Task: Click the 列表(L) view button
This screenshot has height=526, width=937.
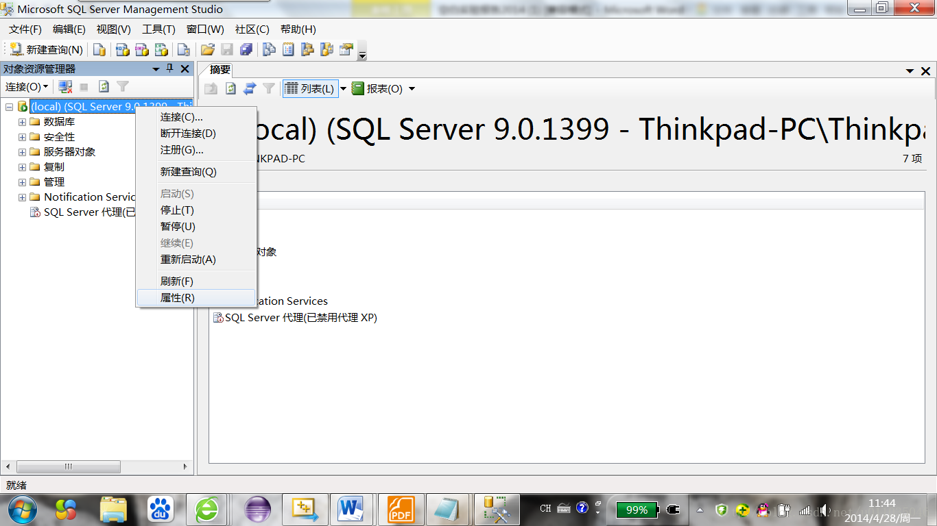Action: [x=310, y=88]
